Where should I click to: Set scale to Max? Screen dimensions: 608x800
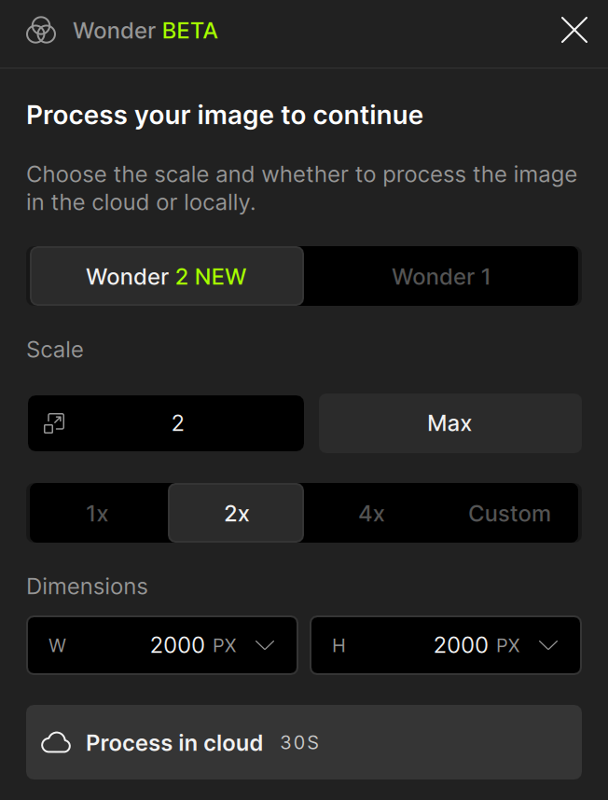click(x=449, y=423)
